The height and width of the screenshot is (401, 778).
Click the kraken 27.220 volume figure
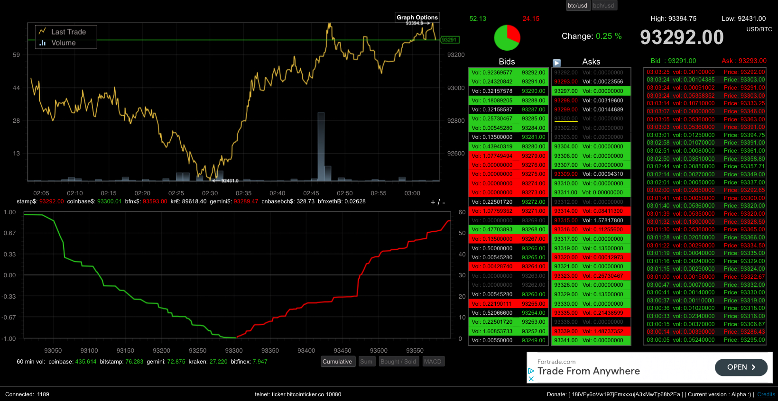pyautogui.click(x=208, y=362)
